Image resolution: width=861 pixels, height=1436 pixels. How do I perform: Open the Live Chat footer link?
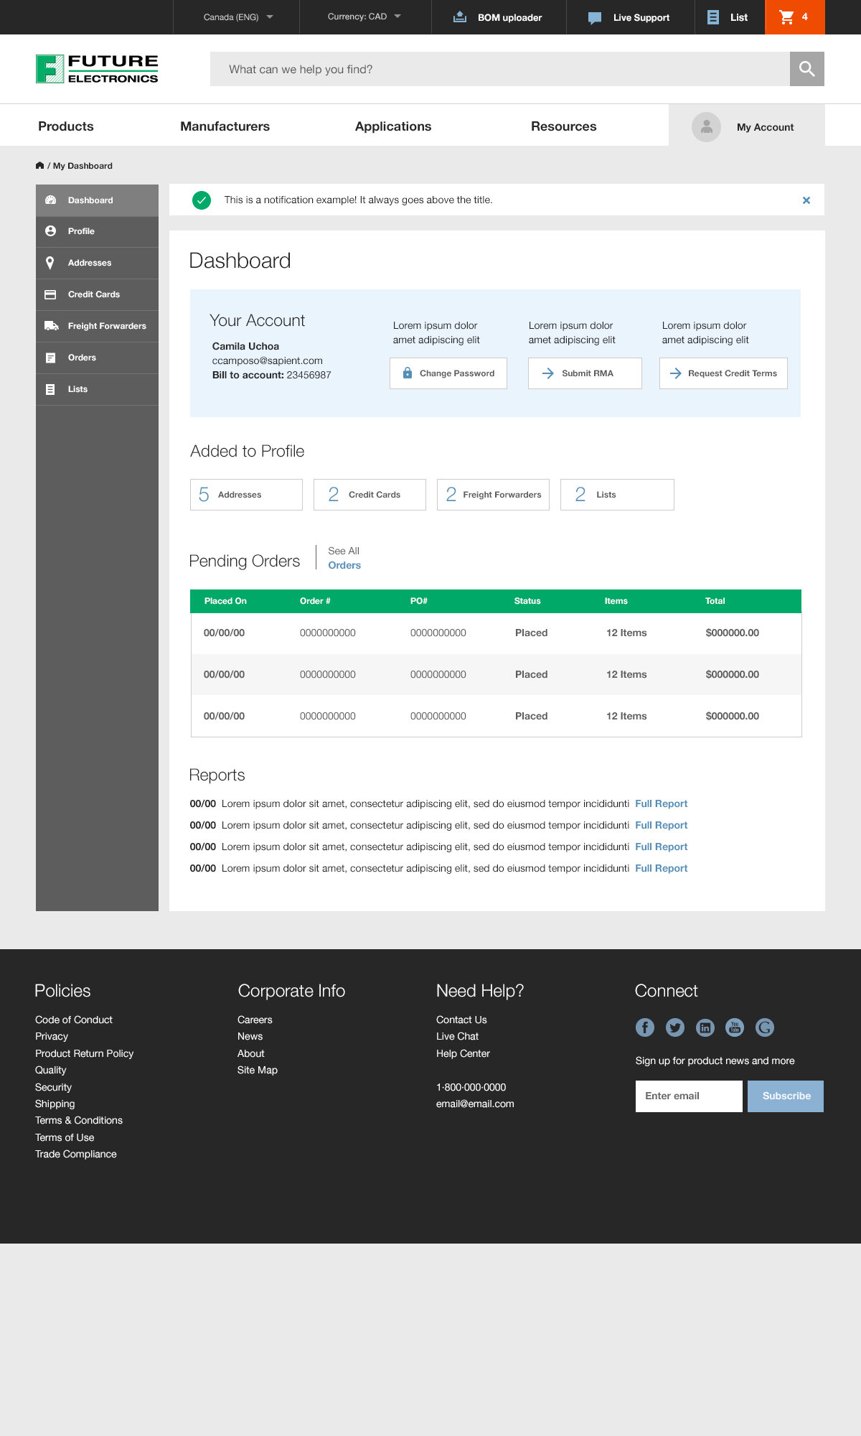point(457,1036)
